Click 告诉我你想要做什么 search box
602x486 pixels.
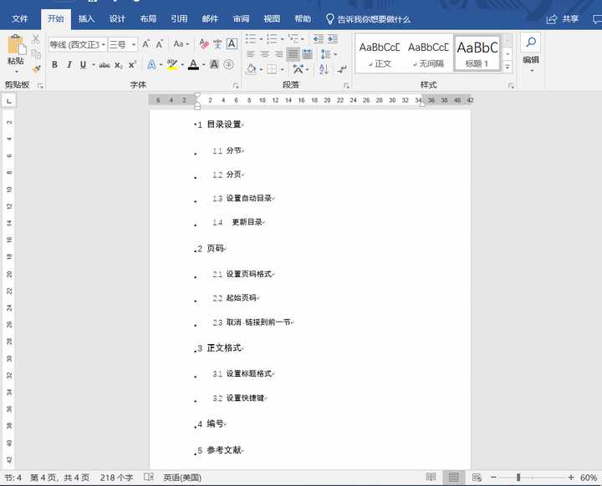point(368,19)
